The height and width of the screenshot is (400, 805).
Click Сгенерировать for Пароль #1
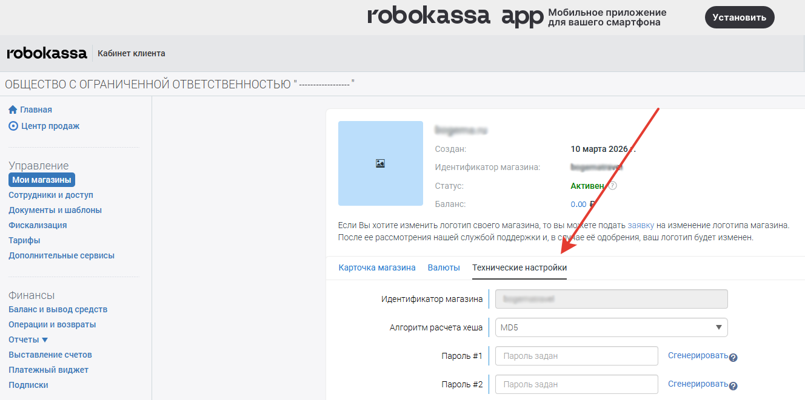698,355
